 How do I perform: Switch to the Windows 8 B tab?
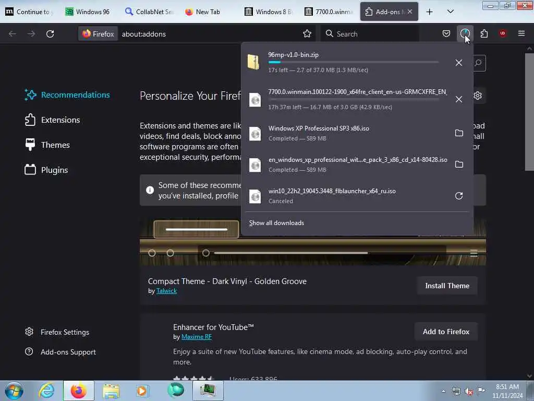[269, 11]
